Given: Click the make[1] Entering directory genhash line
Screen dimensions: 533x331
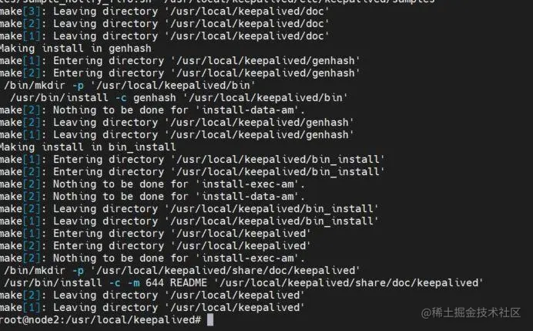Looking at the screenshot, I should (180, 61).
